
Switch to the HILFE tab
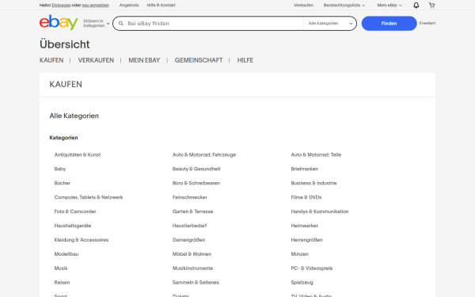pos(245,60)
